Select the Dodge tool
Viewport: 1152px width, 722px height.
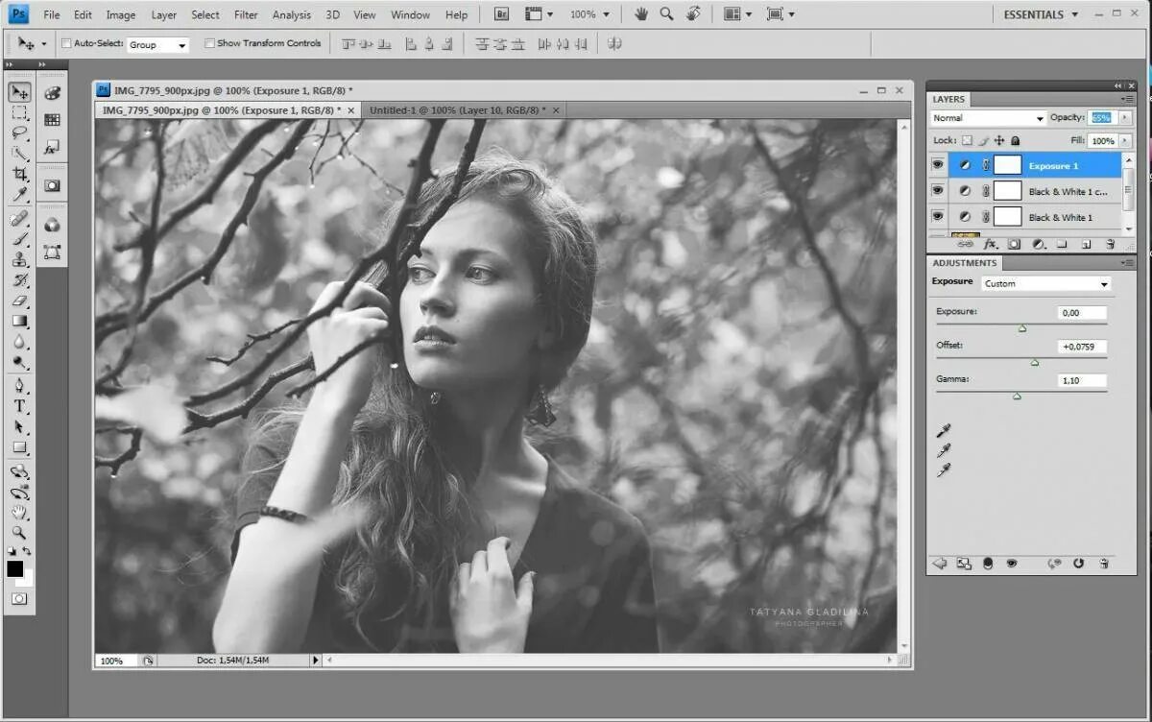pos(19,362)
